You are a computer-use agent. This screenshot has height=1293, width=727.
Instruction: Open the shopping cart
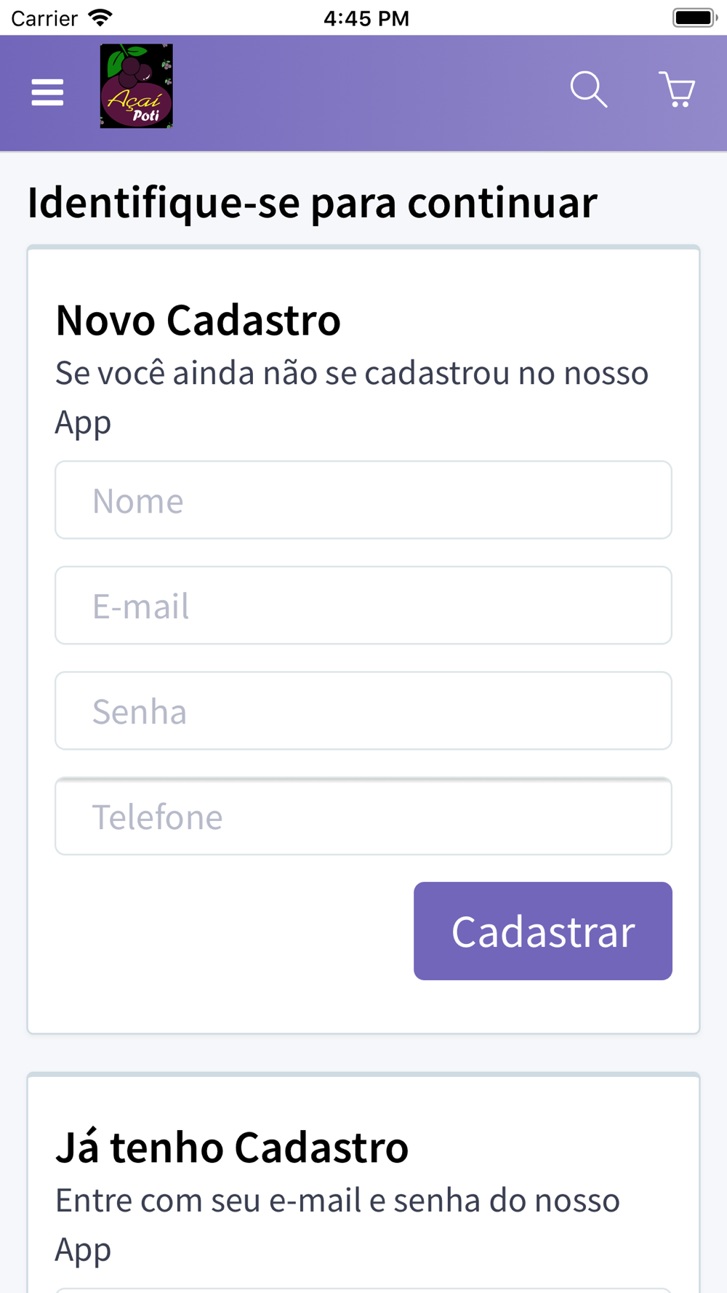pyautogui.click(x=677, y=89)
